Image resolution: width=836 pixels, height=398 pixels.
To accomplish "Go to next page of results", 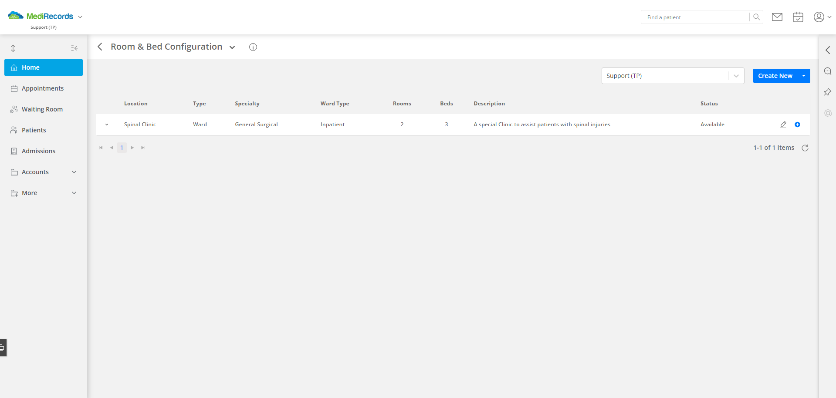I will pos(132,148).
